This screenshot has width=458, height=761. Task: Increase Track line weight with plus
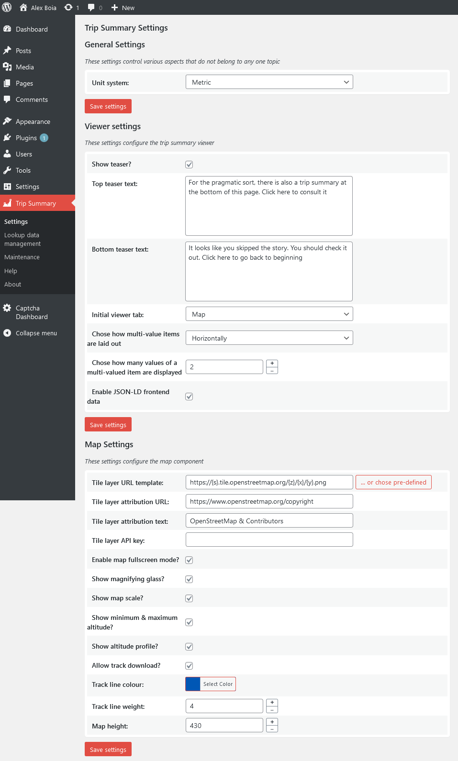(x=272, y=703)
